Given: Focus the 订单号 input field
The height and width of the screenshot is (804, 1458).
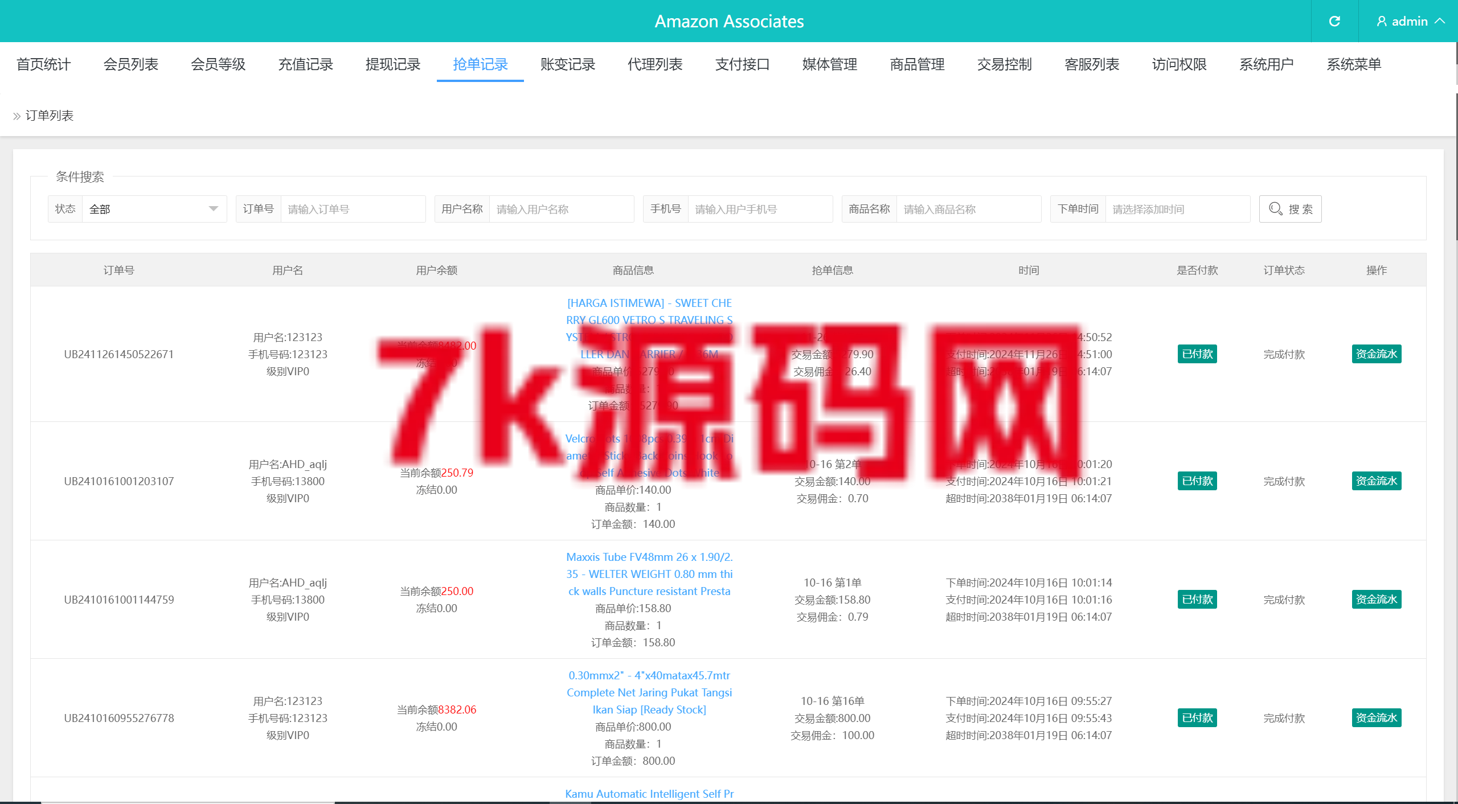Looking at the screenshot, I should point(353,209).
